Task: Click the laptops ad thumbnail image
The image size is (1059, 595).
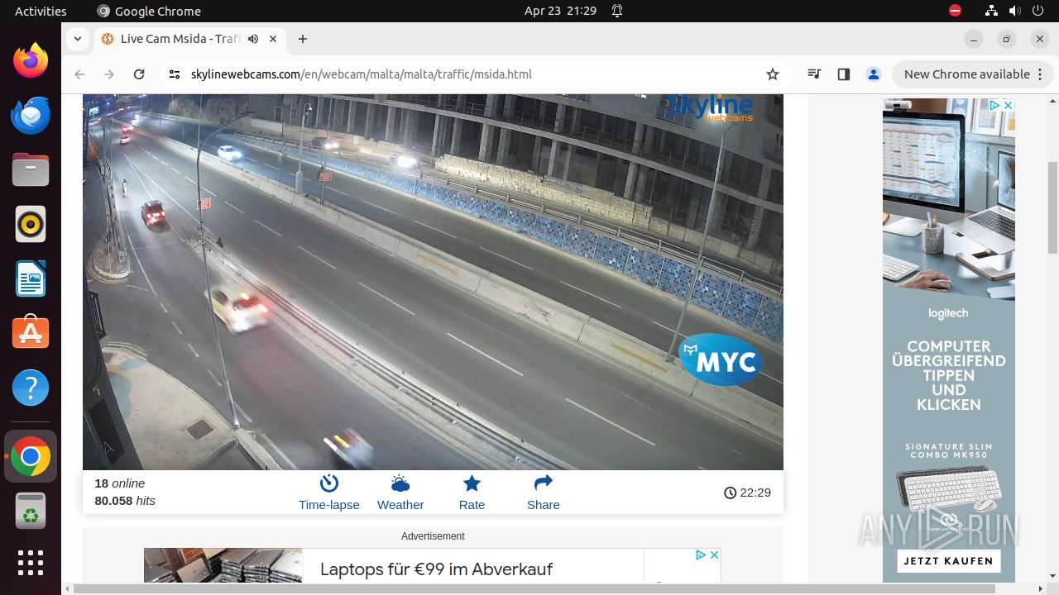Action: [223, 565]
